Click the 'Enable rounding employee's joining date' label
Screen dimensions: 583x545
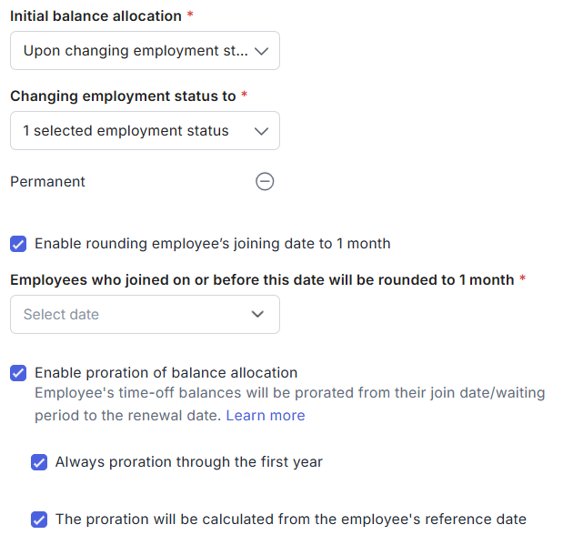[212, 244]
